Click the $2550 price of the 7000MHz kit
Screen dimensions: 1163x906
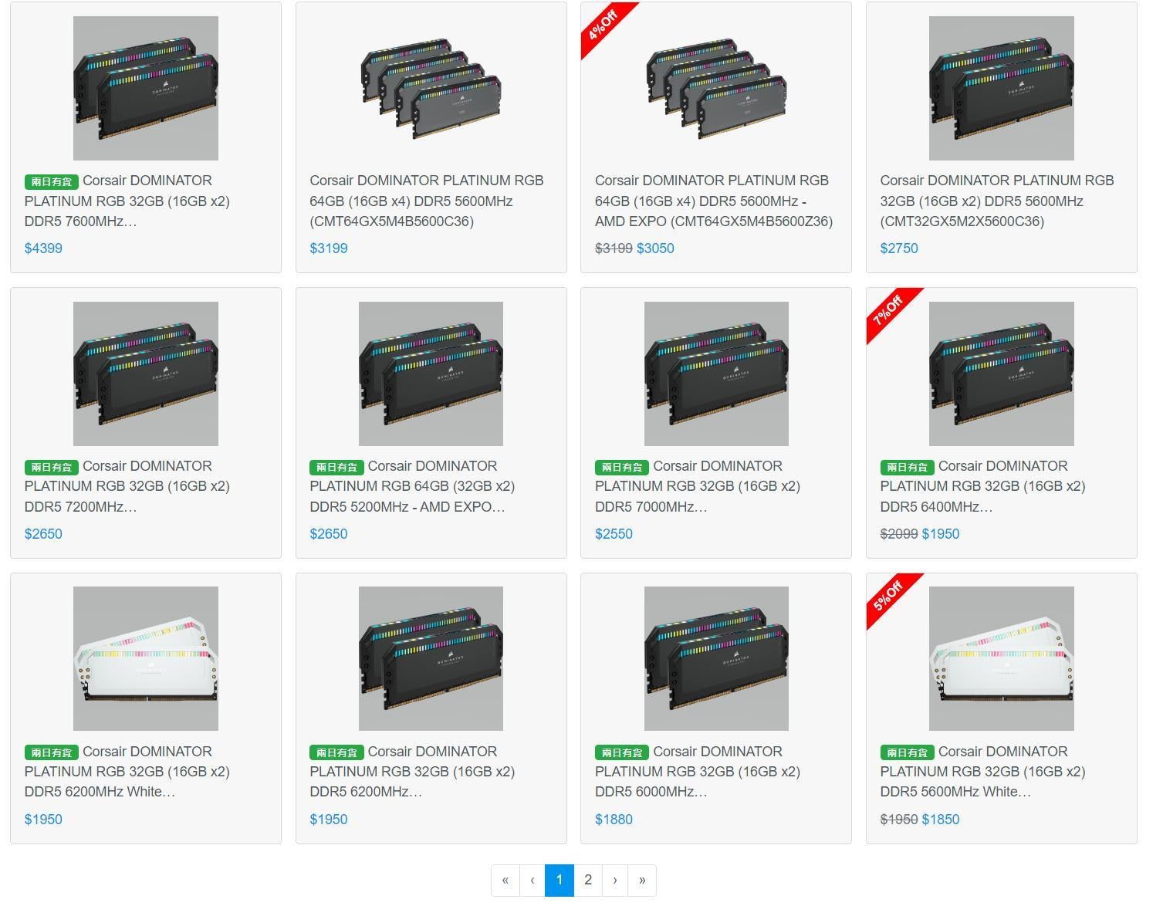click(614, 534)
